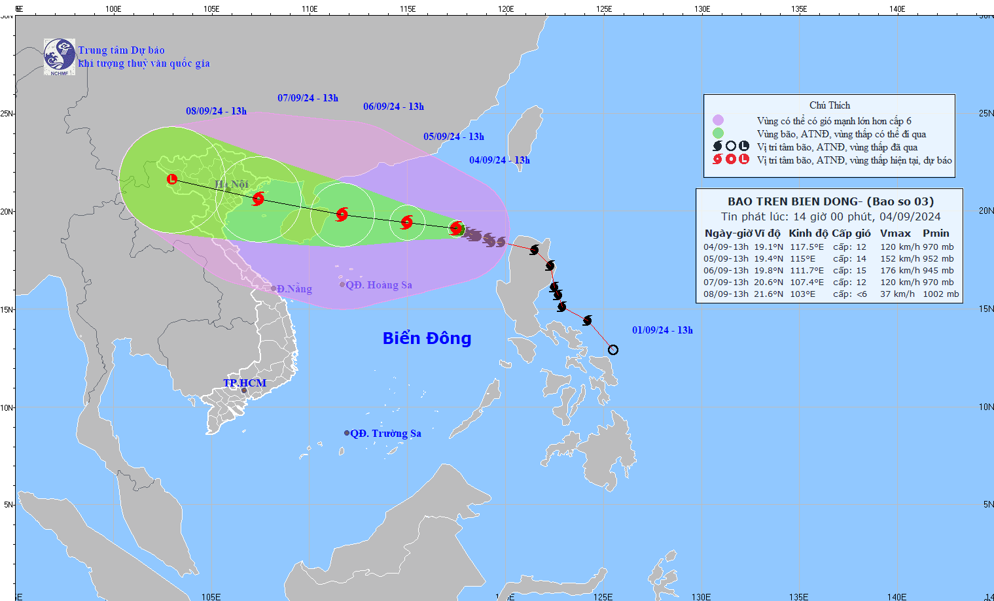The height and width of the screenshot is (601, 994).
Task: Click the red typhoon marker near Hà Nội
Action: [258, 198]
